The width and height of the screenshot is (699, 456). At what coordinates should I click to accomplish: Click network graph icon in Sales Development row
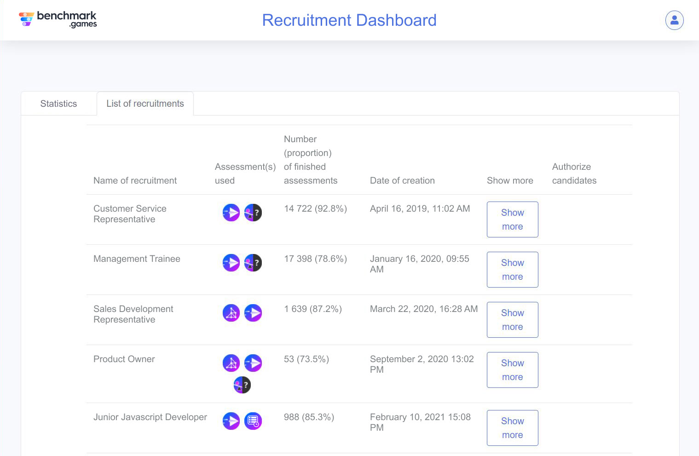click(x=231, y=313)
